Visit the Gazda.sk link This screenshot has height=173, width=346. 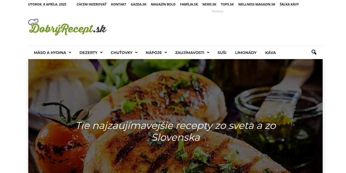click(x=138, y=4)
